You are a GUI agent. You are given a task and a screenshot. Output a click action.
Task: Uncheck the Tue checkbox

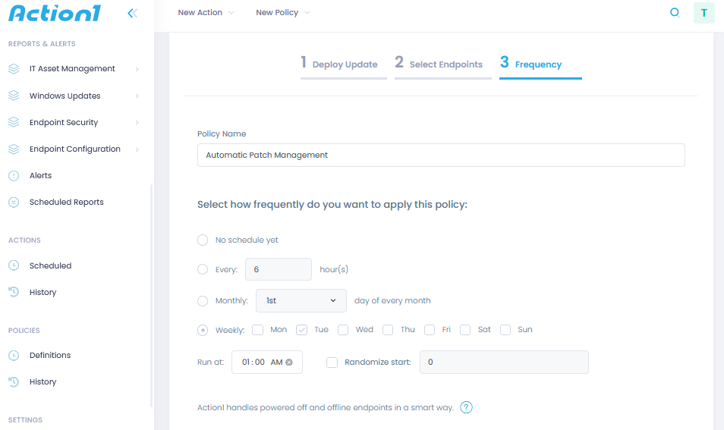pyautogui.click(x=302, y=330)
